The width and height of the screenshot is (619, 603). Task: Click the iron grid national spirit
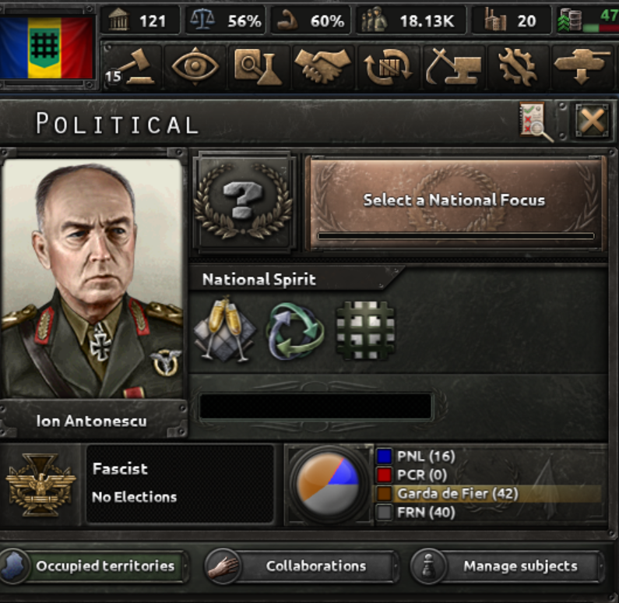[365, 330]
